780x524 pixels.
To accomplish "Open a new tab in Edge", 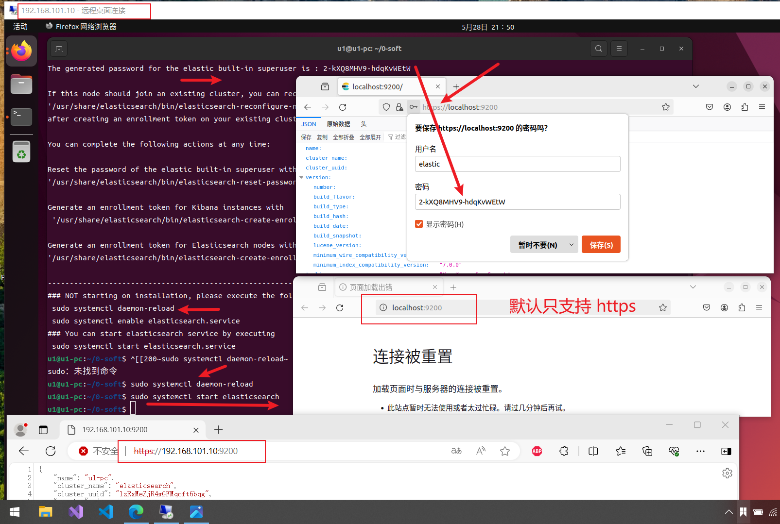I will [219, 430].
